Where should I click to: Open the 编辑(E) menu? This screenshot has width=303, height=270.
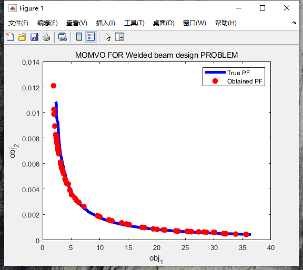[x=47, y=23]
